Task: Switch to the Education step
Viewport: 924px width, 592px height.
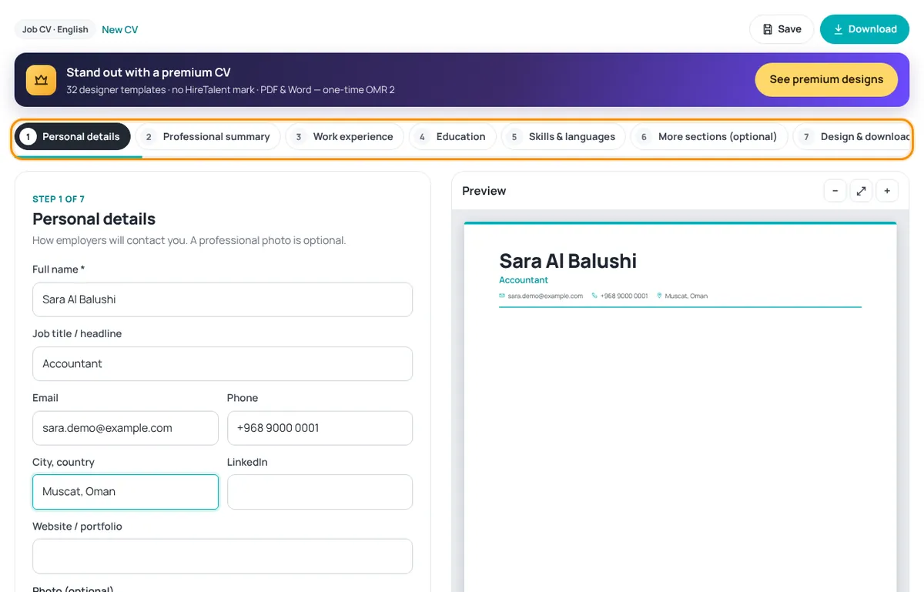Action: pyautogui.click(x=452, y=136)
